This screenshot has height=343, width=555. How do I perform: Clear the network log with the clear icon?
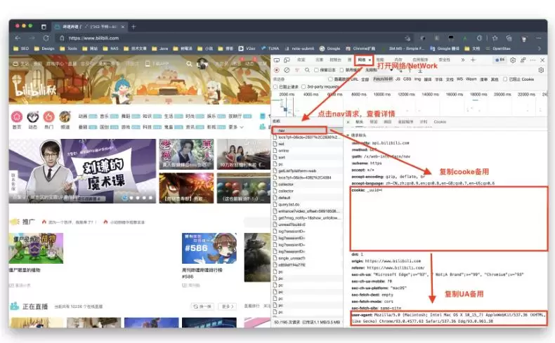[x=287, y=70]
